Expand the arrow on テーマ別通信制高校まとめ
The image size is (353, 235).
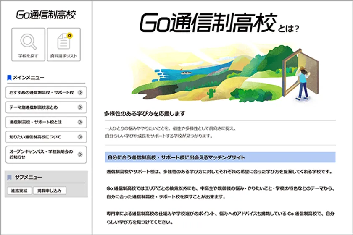click(80, 107)
